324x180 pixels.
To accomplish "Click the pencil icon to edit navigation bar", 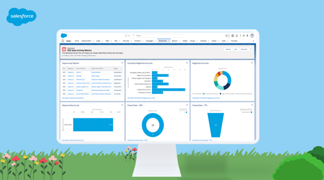I will pyautogui.click(x=254, y=41).
